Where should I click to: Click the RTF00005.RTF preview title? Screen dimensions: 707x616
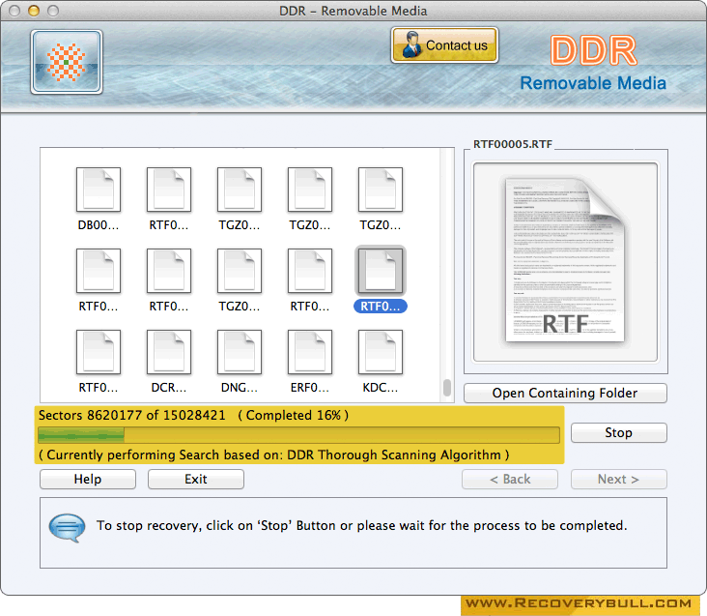(x=513, y=144)
